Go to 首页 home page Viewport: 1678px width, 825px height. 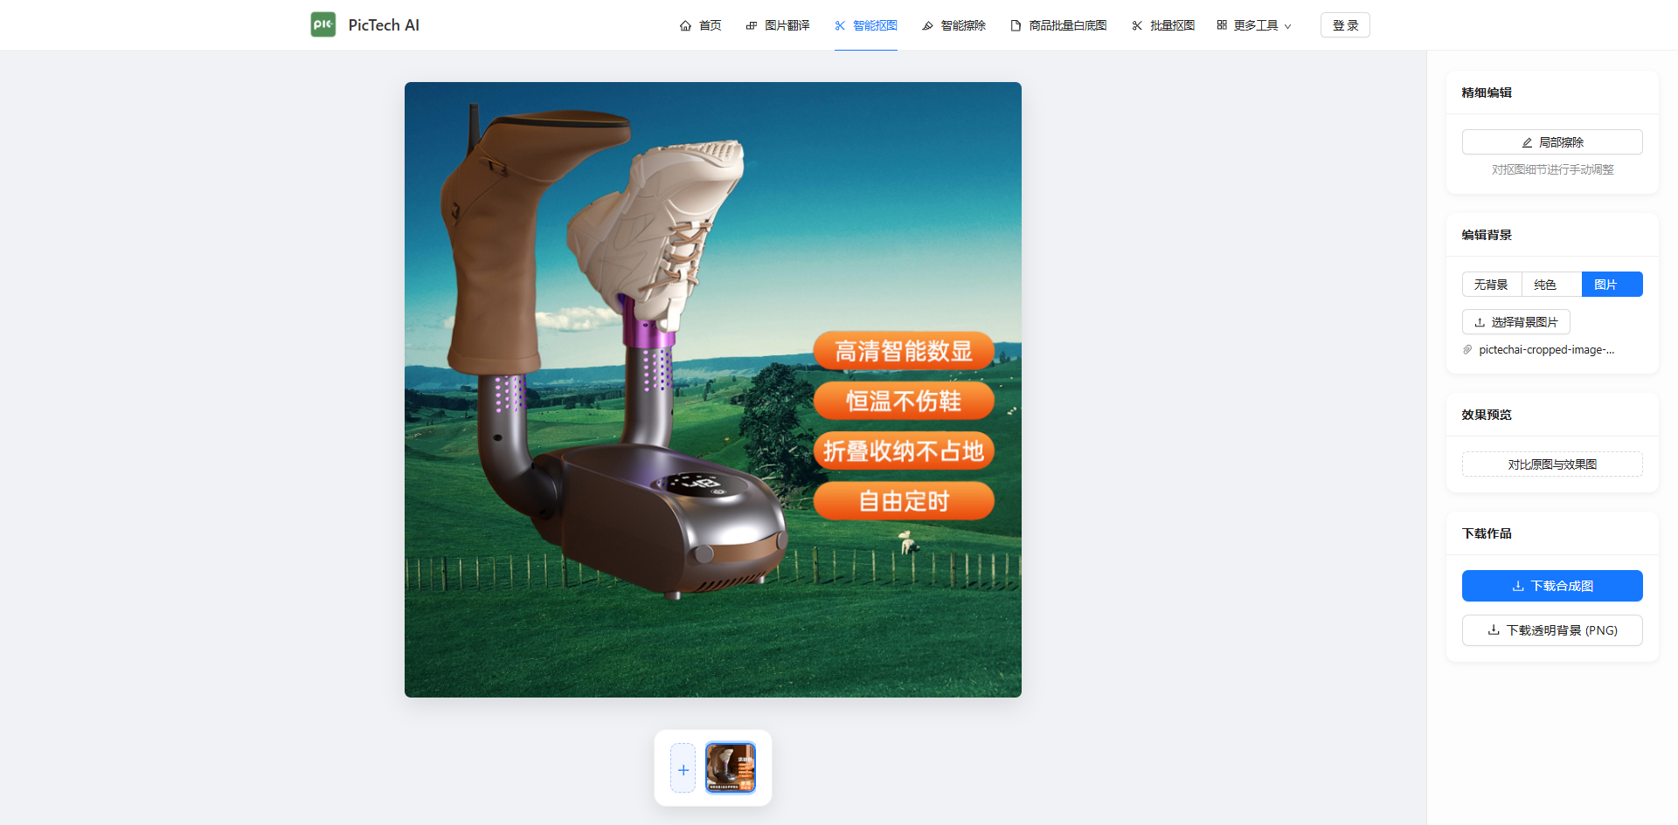tap(700, 25)
